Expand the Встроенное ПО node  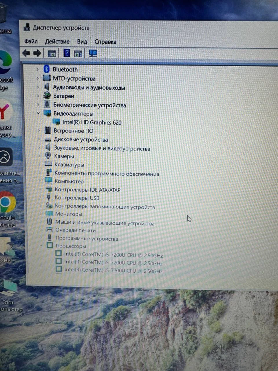(39, 130)
